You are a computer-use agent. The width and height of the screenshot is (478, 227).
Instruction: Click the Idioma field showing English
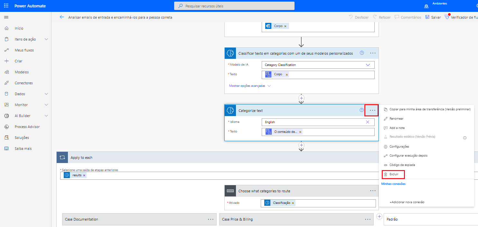[318, 122]
